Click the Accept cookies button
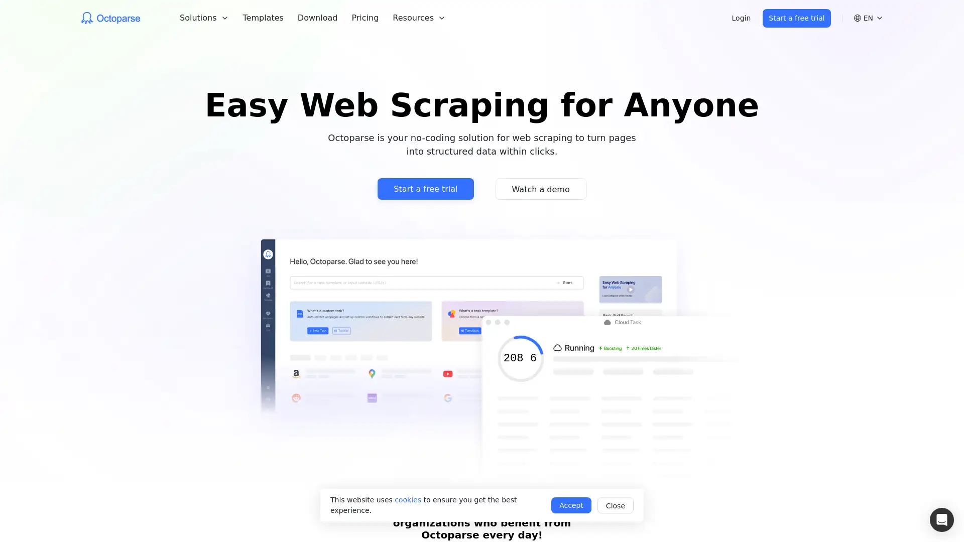This screenshot has width=964, height=542. [x=571, y=505]
